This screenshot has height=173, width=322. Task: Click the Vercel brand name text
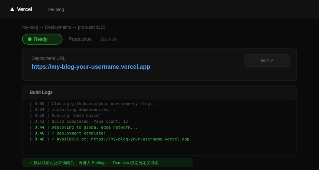[x=25, y=9]
